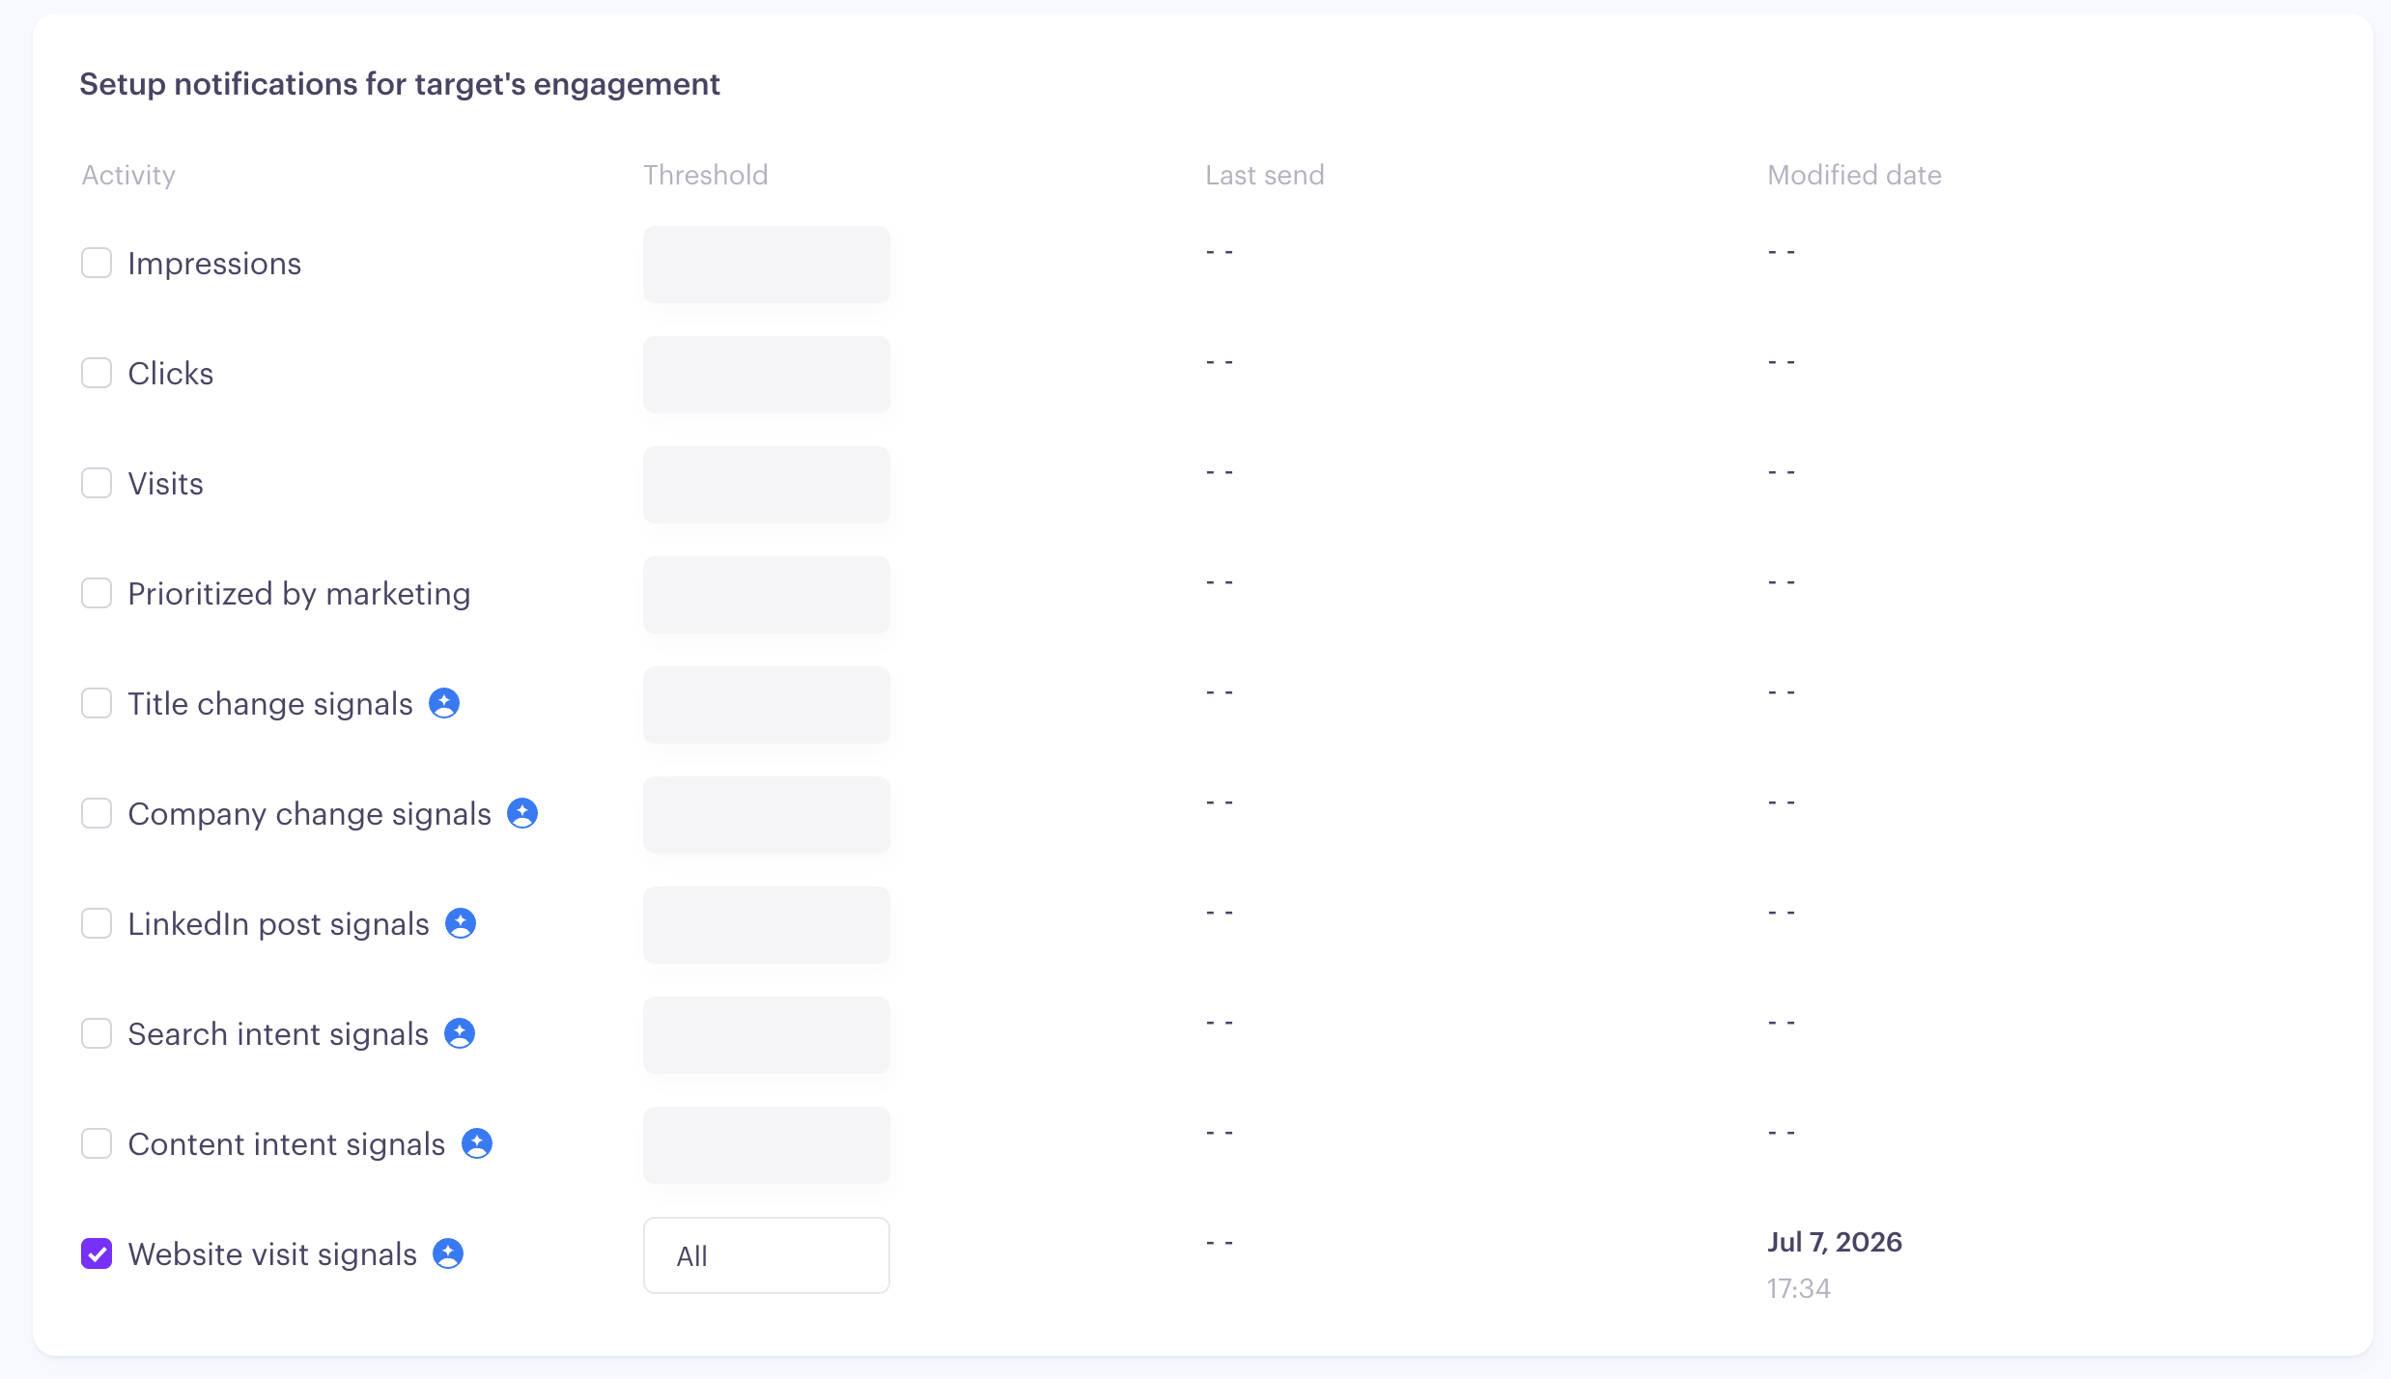2391x1379 pixels.
Task: Click the icon next to LinkedIn post signals
Action: click(x=461, y=923)
